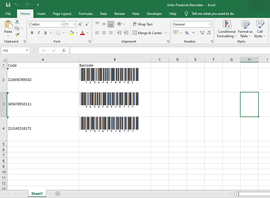Click the Paste clipboard icon
This screenshot has width=270, height=198.
(x=8, y=25)
